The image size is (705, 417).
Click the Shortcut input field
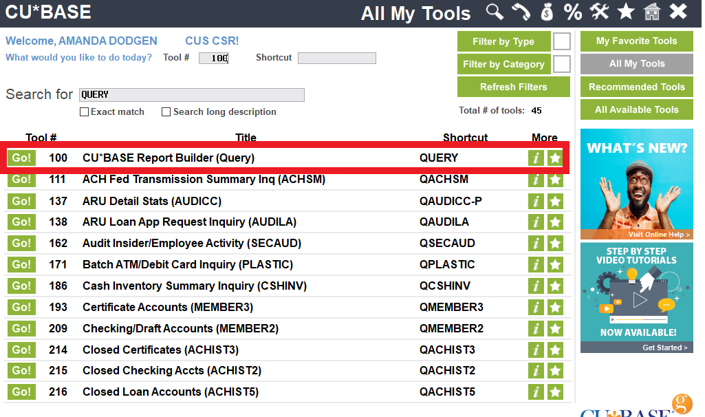point(337,58)
